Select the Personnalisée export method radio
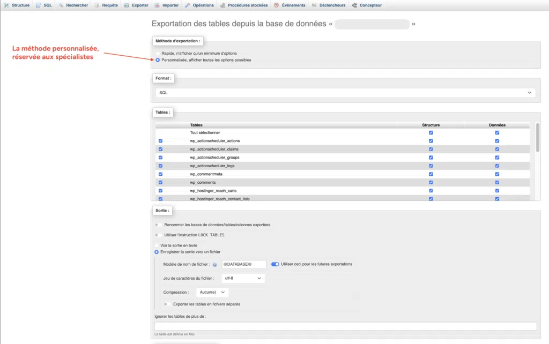549x344 pixels. point(158,60)
